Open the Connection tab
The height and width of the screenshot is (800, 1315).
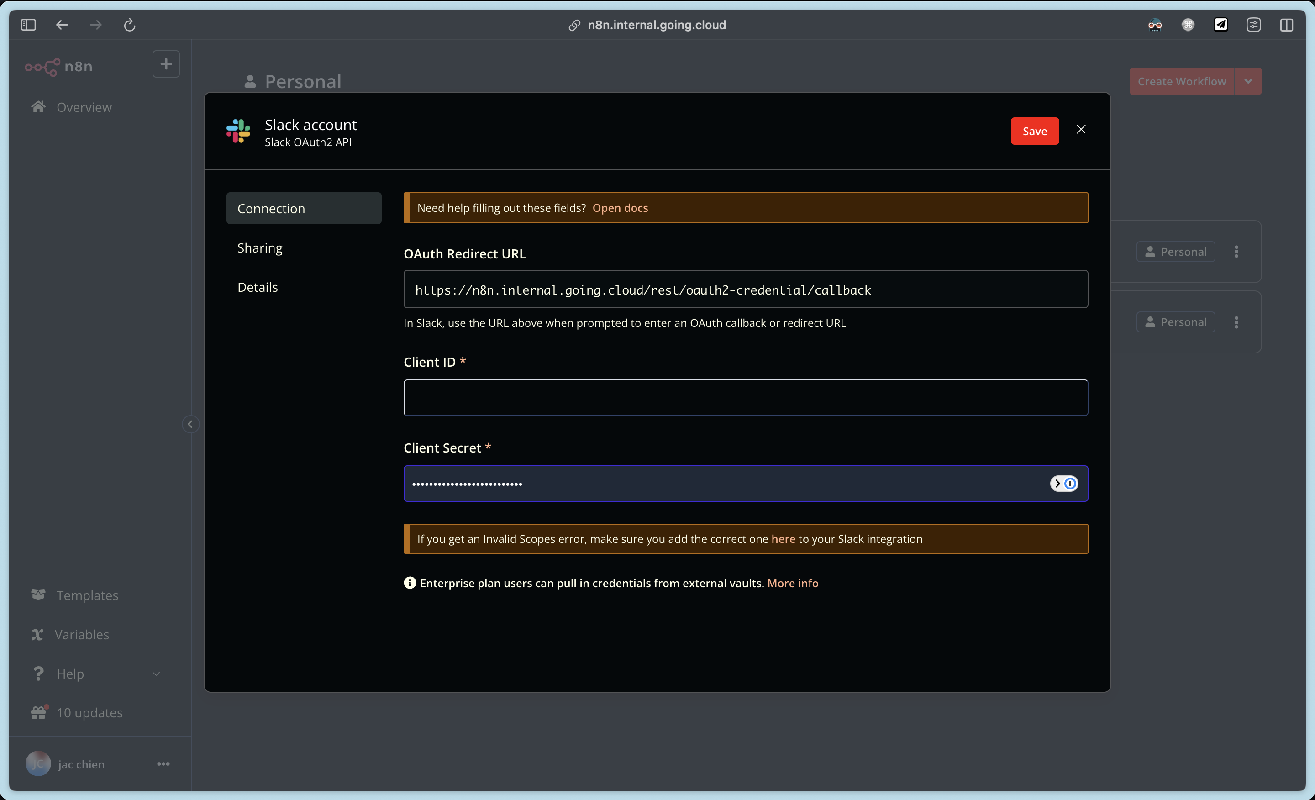pos(304,209)
